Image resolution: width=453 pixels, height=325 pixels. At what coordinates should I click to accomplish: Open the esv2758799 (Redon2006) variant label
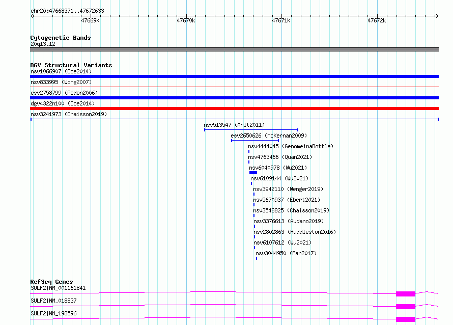point(64,93)
